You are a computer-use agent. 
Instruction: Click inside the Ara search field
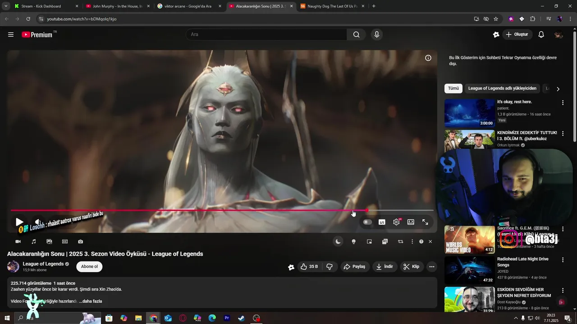pos(266,35)
